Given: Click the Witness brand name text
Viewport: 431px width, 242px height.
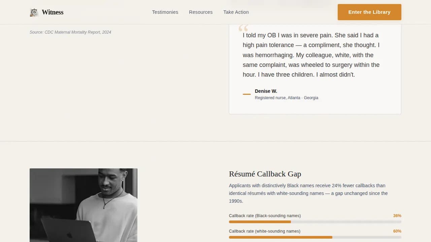Looking at the screenshot, I should [x=53, y=12].
